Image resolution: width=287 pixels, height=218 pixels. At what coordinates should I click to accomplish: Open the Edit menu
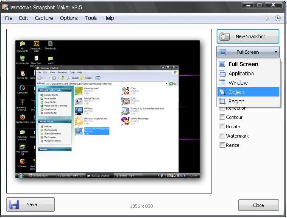(23, 18)
